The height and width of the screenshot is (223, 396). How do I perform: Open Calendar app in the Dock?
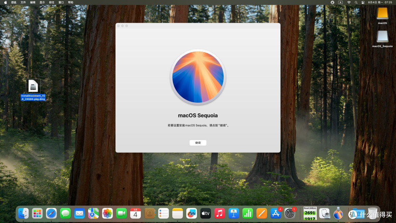pos(135,214)
